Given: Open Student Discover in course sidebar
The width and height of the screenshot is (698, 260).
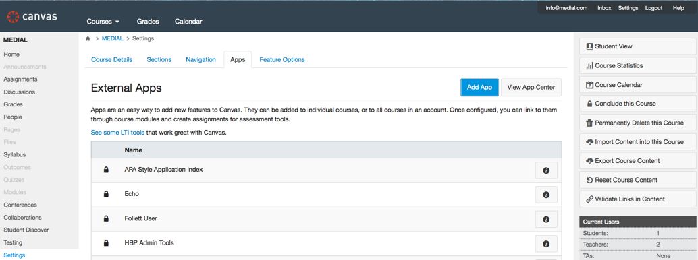Looking at the screenshot, I should click(26, 230).
